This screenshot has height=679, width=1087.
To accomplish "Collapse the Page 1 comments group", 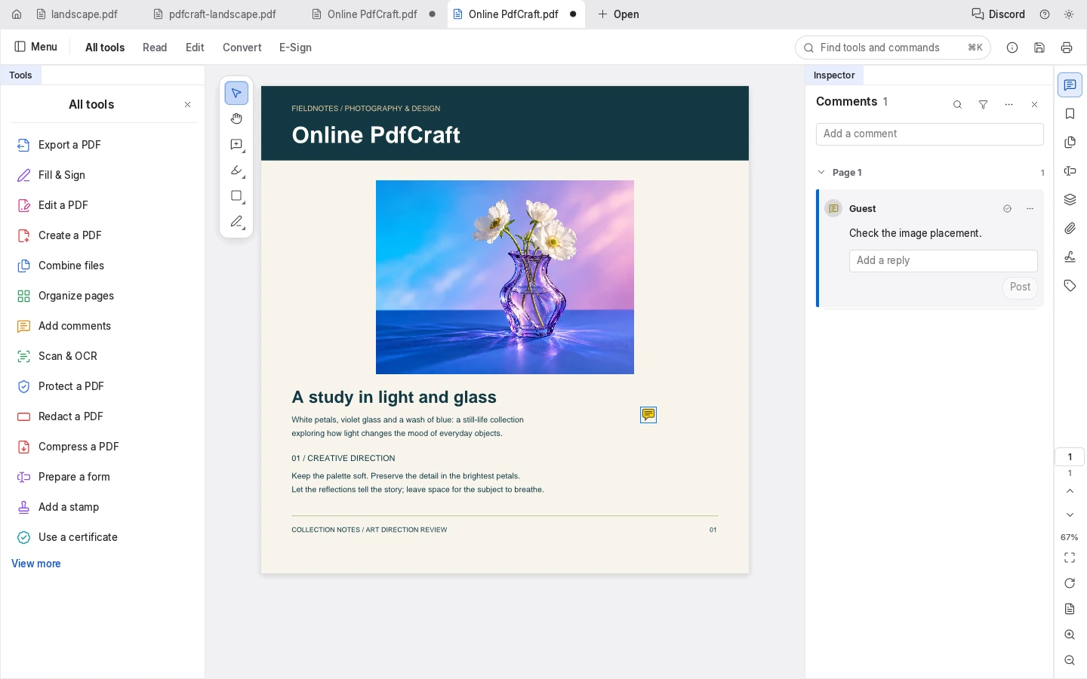I will point(821,173).
